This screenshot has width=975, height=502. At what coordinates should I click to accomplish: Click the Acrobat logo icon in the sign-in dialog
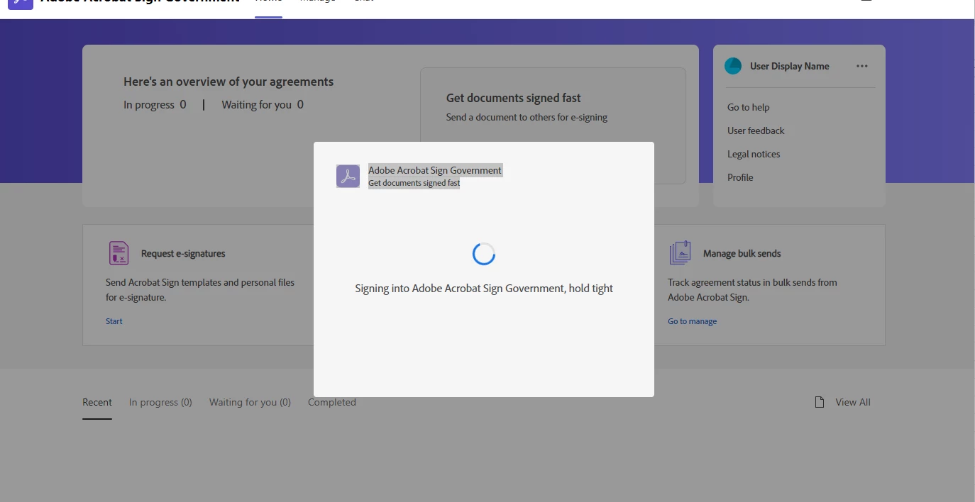tap(348, 176)
